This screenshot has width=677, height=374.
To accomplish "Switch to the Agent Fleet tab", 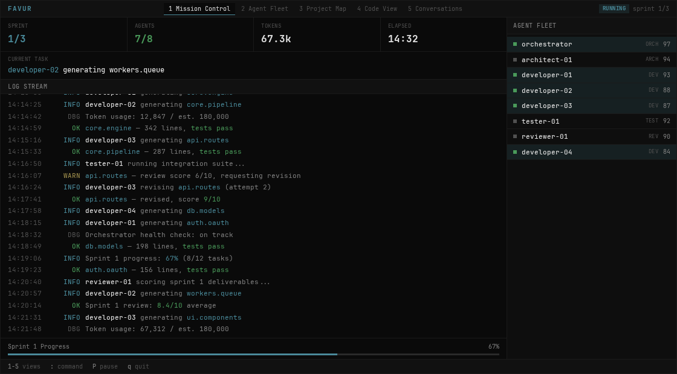I will (x=264, y=8).
